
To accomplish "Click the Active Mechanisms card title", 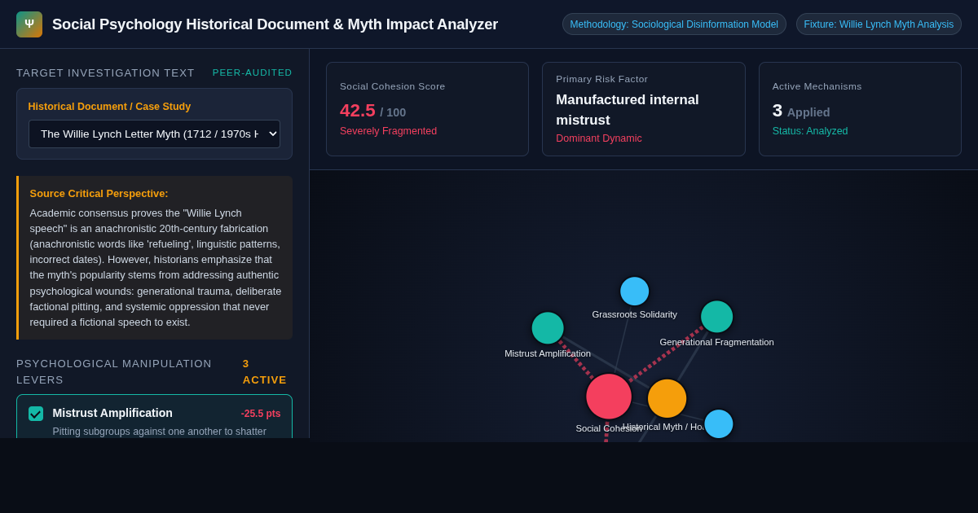I will [817, 86].
